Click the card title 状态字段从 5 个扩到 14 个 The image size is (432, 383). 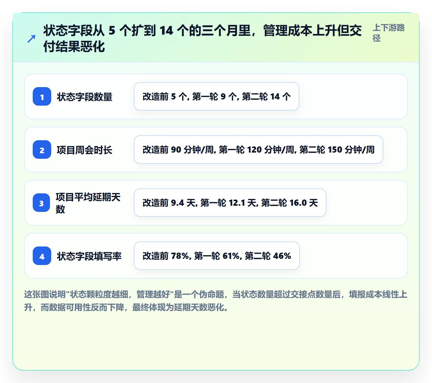[203, 39]
